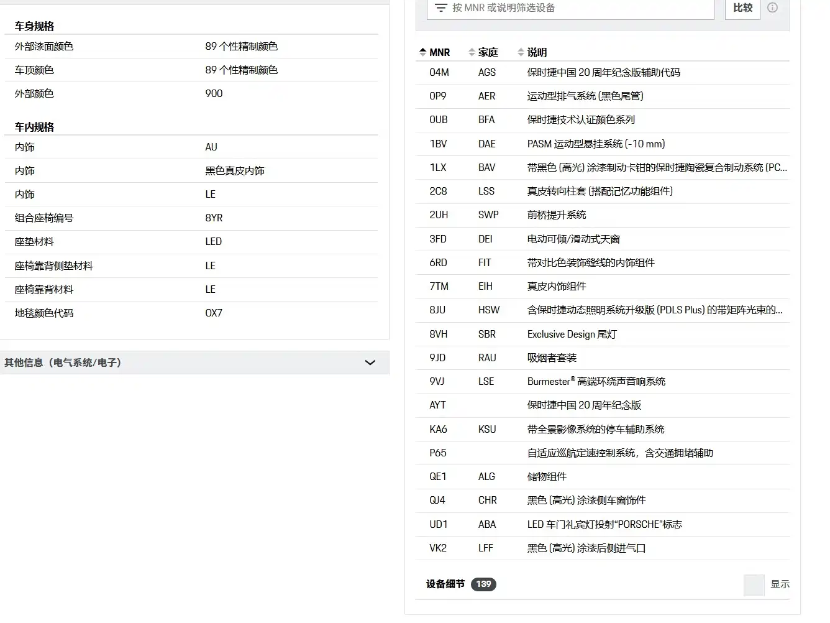The width and height of the screenshot is (830, 623).
Task: Click the 说明 column header label
Action: coord(537,52)
